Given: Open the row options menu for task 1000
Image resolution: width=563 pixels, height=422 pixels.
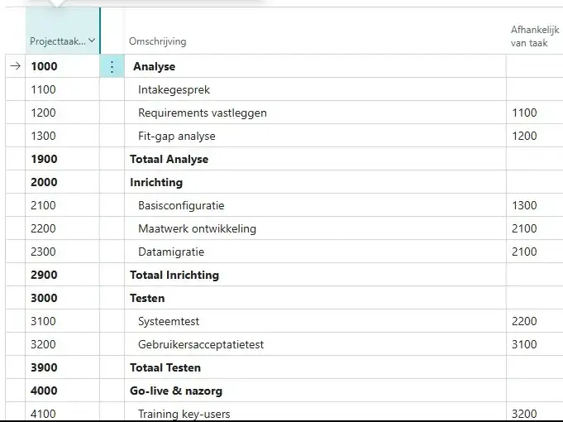Looking at the screenshot, I should 112,66.
